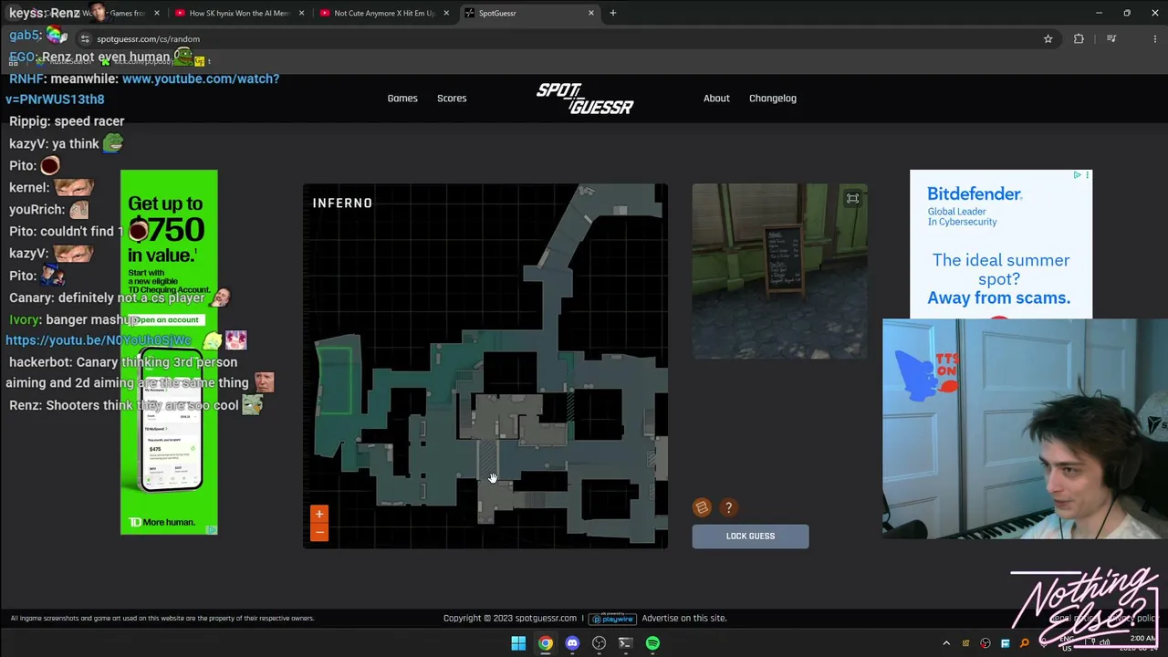Viewport: 1168px width, 657px height.
Task: Expand the spot screenshot to fullscreen
Action: click(x=852, y=198)
